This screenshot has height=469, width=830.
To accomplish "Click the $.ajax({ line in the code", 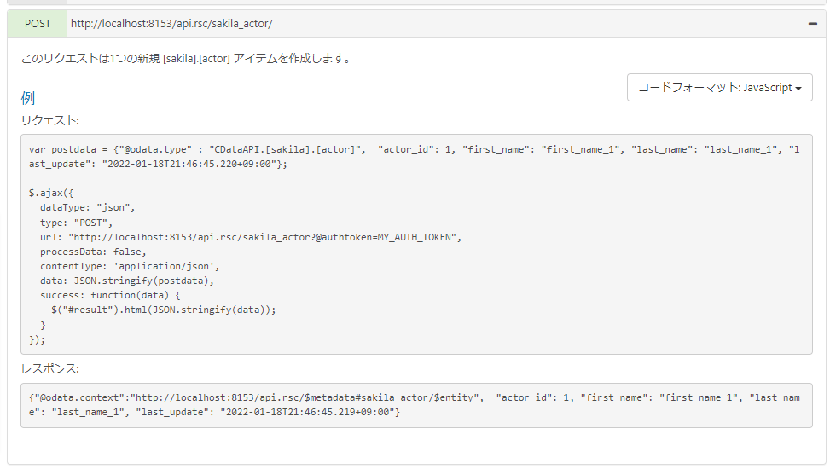I will pyautogui.click(x=51, y=192).
